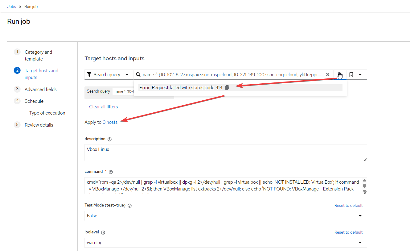
Task: Click the help icon next to command
Action: pyautogui.click(x=111, y=172)
